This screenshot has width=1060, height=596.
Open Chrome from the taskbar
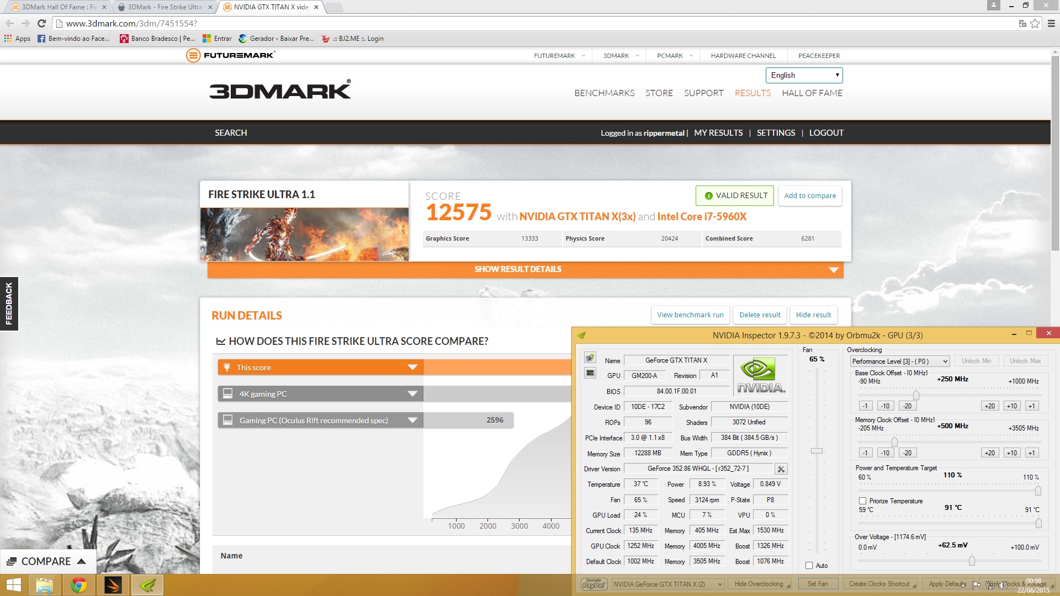point(79,585)
